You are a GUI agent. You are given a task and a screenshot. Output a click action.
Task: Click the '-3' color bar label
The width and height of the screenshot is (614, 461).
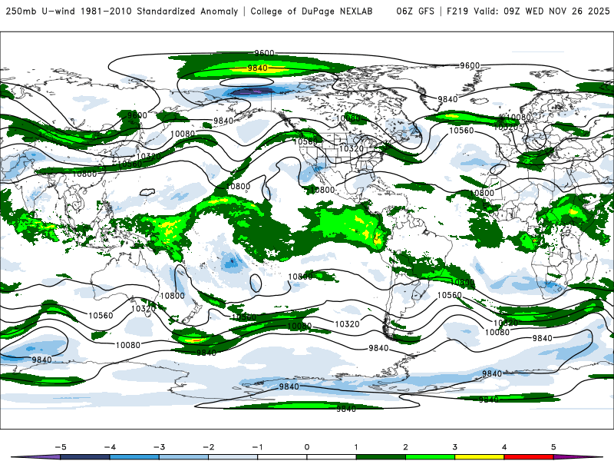tap(159, 447)
